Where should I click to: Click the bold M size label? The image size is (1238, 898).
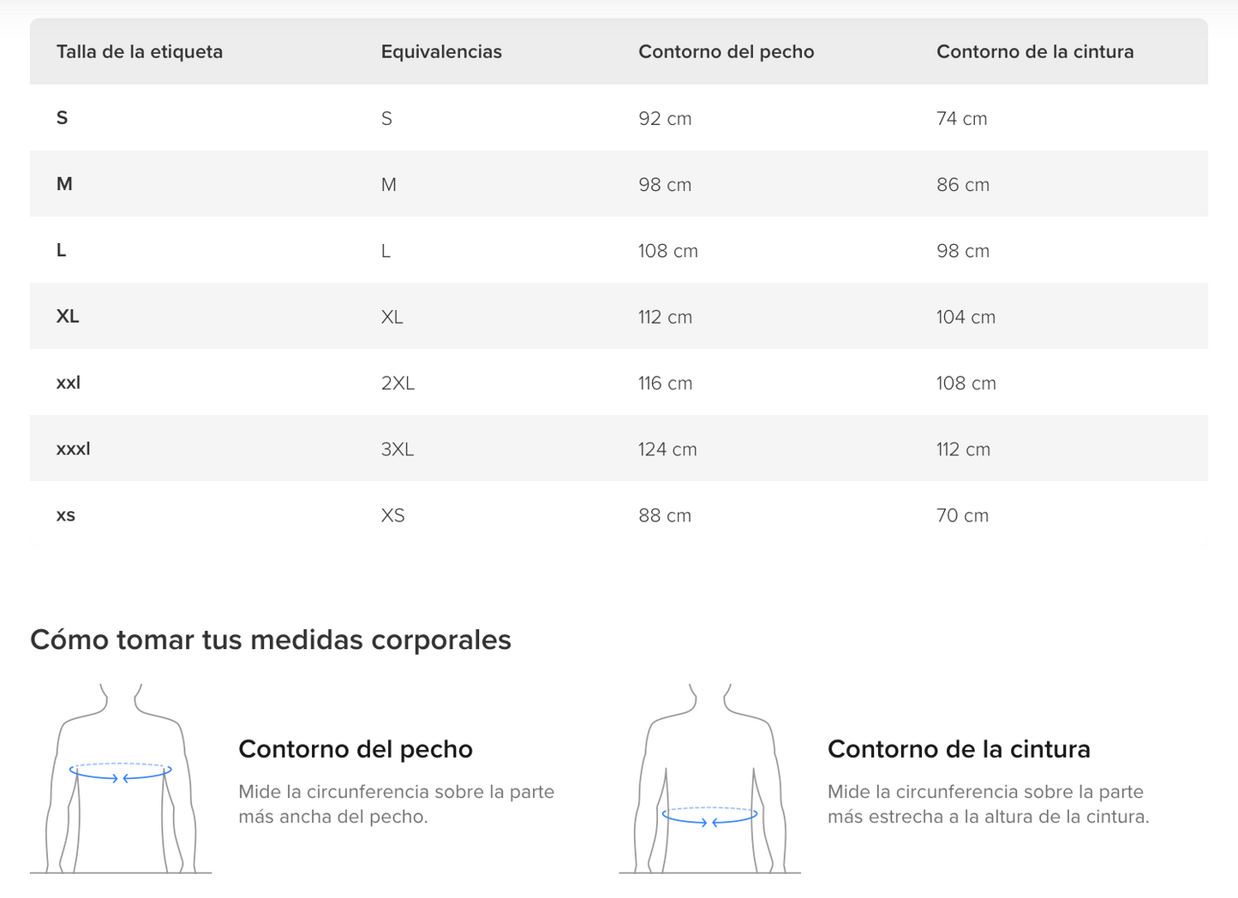pos(64,184)
